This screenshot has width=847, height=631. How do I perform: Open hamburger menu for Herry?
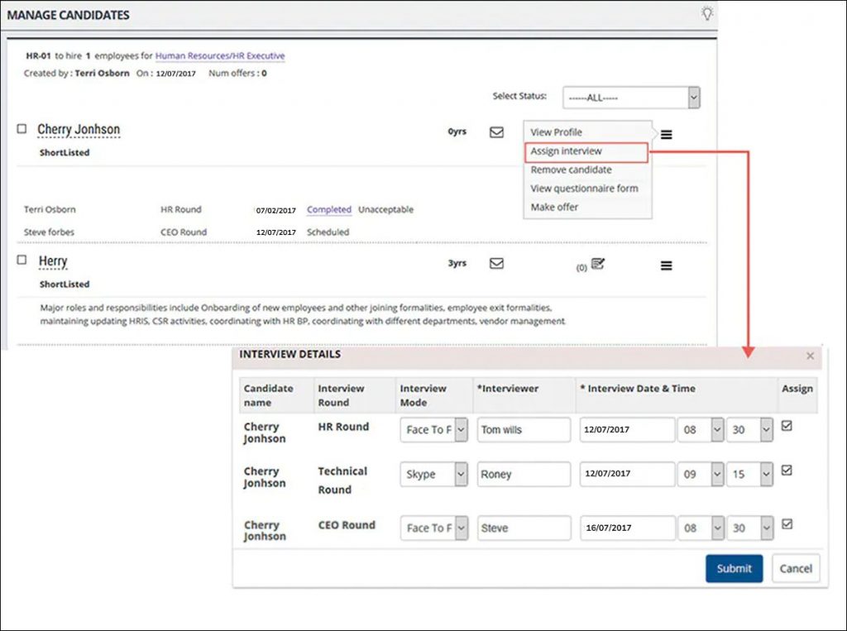click(667, 265)
